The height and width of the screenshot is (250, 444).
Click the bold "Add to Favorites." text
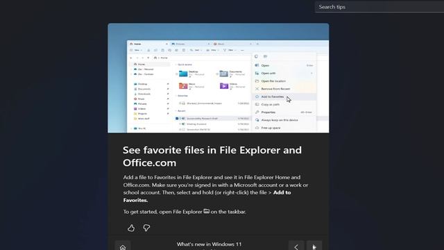coord(207,196)
